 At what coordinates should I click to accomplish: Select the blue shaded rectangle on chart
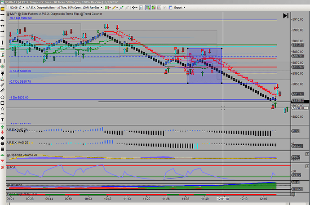(x=205, y=66)
